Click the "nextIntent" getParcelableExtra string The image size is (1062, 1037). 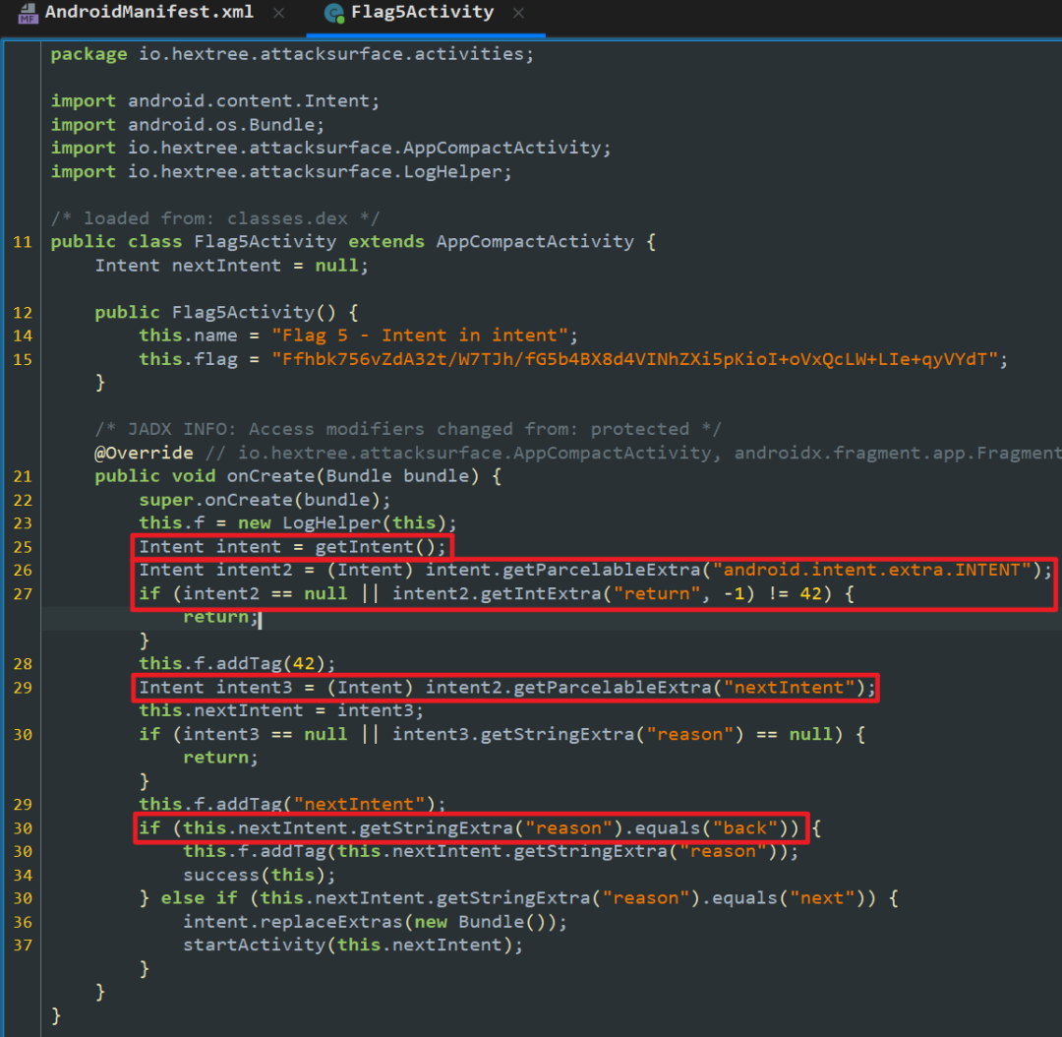[789, 688]
